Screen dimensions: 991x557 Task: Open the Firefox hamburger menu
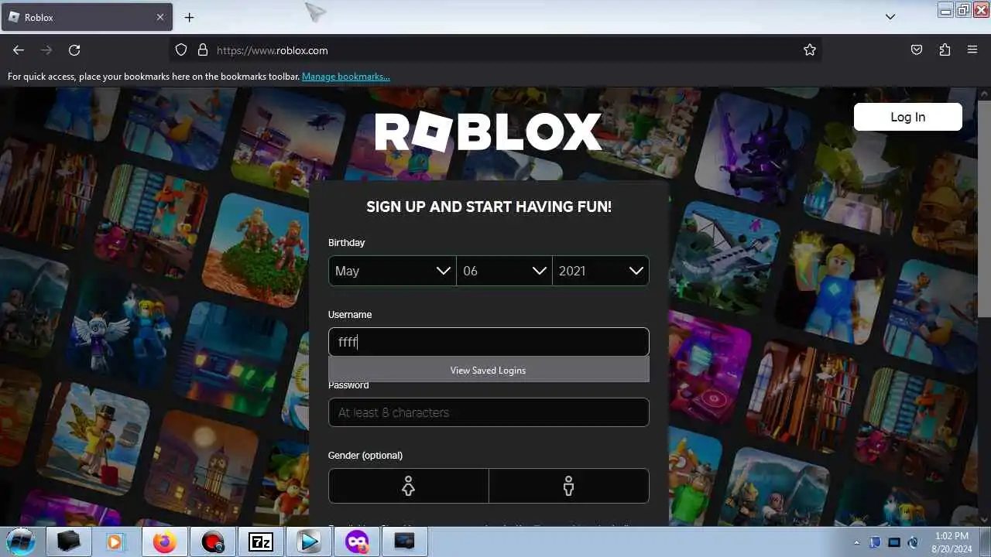click(x=972, y=50)
